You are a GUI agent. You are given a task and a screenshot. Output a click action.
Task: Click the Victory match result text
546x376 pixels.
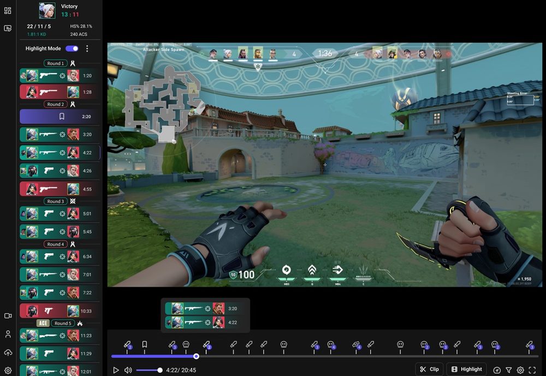[x=69, y=6]
